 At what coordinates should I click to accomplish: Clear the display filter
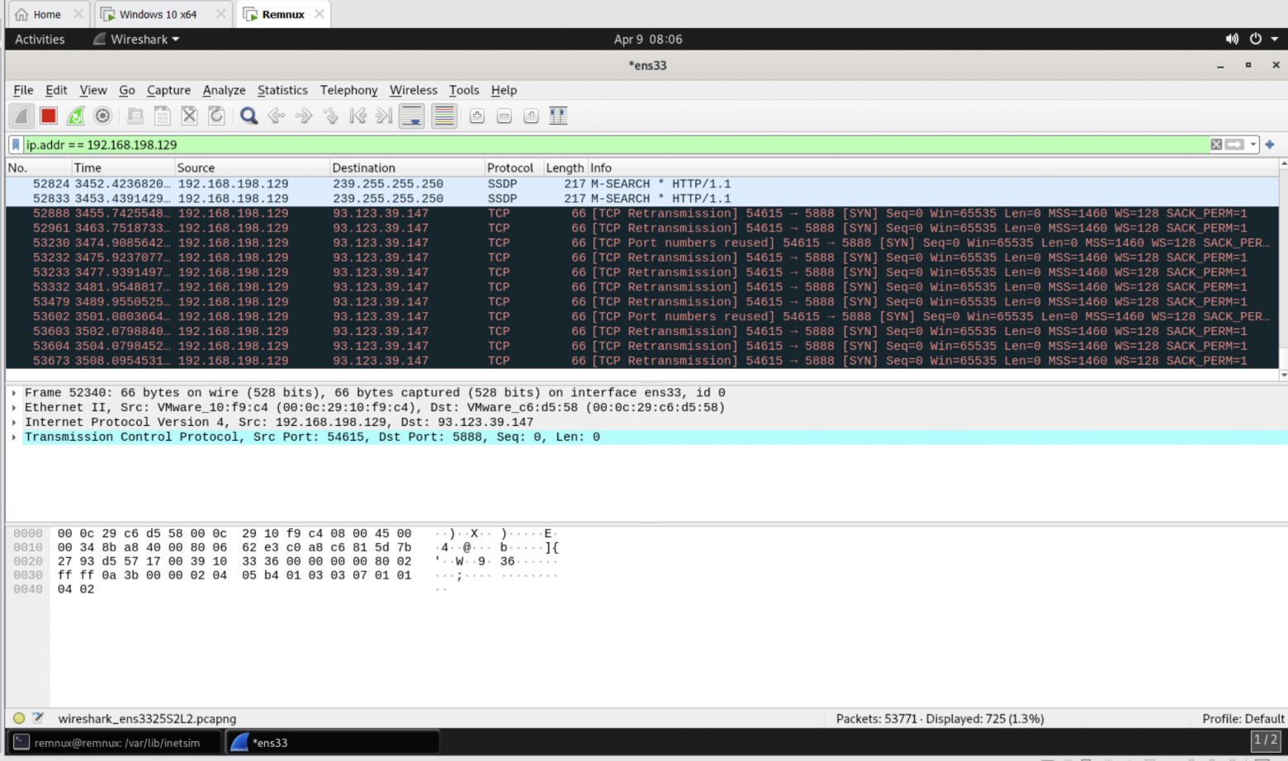1216,144
